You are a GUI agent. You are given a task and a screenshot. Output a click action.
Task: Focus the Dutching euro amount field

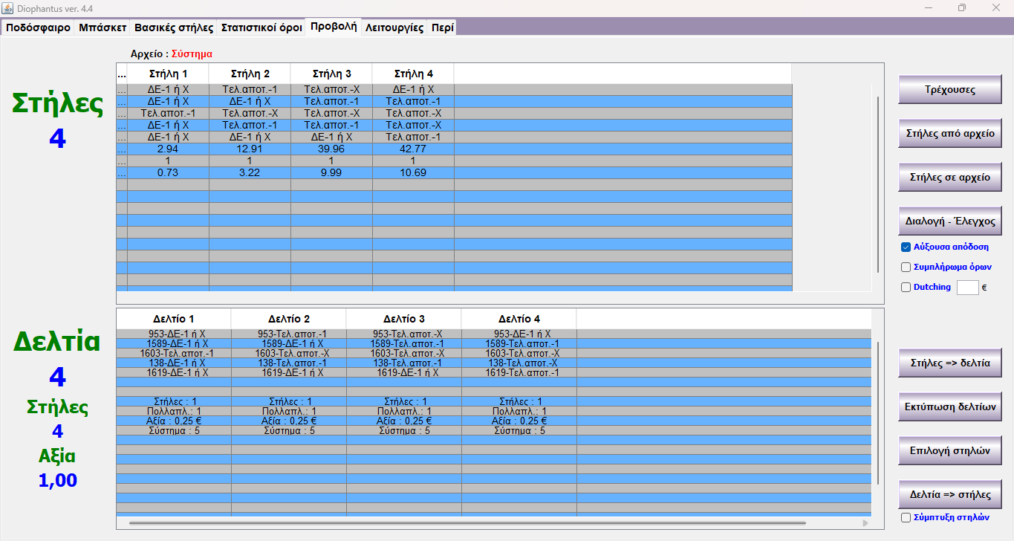pos(967,287)
